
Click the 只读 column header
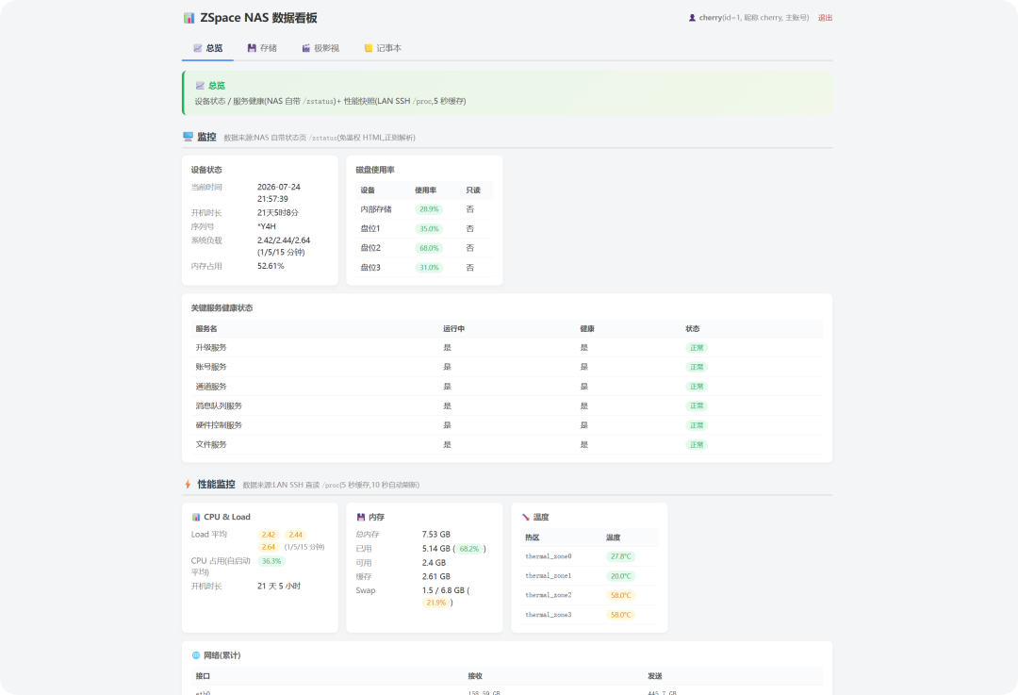click(x=473, y=190)
